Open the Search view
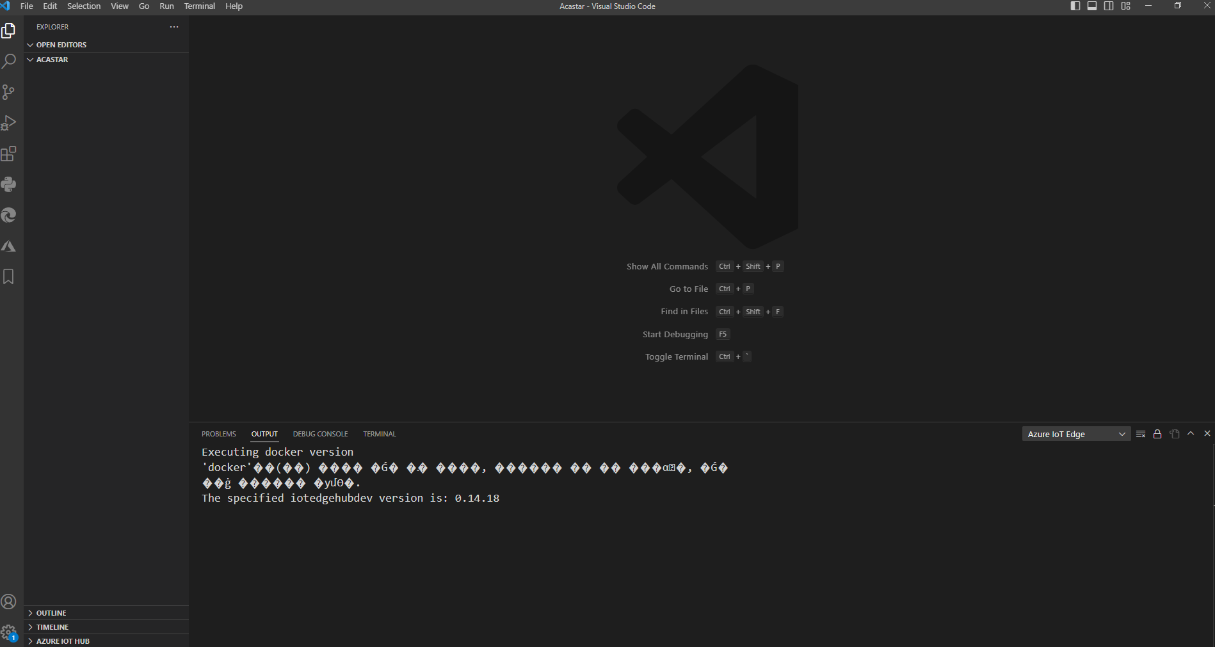 point(9,61)
